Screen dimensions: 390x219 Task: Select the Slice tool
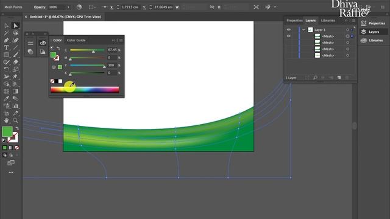tap(15, 113)
